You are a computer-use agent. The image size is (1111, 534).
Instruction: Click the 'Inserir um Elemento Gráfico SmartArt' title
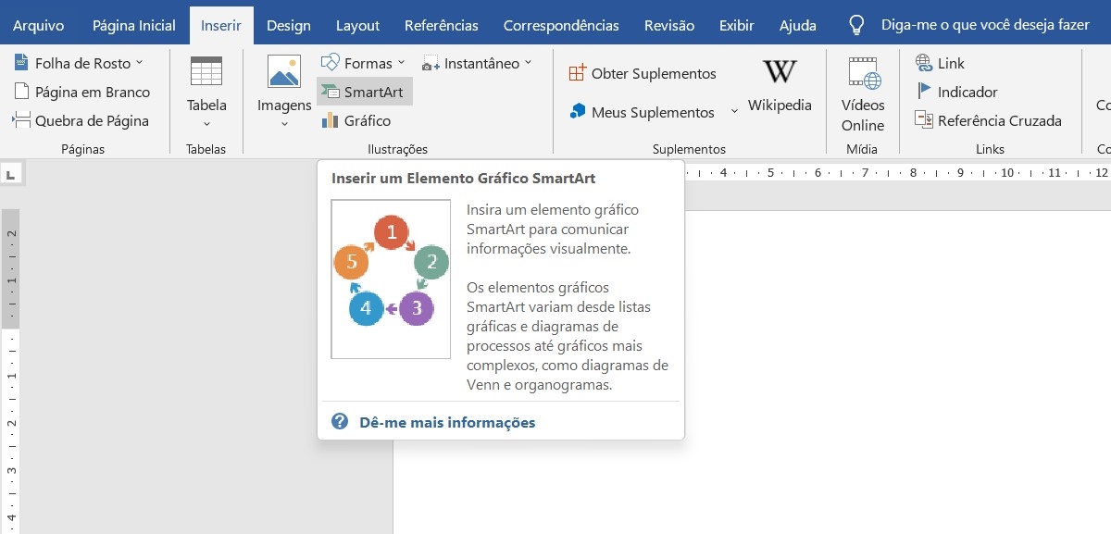point(463,179)
